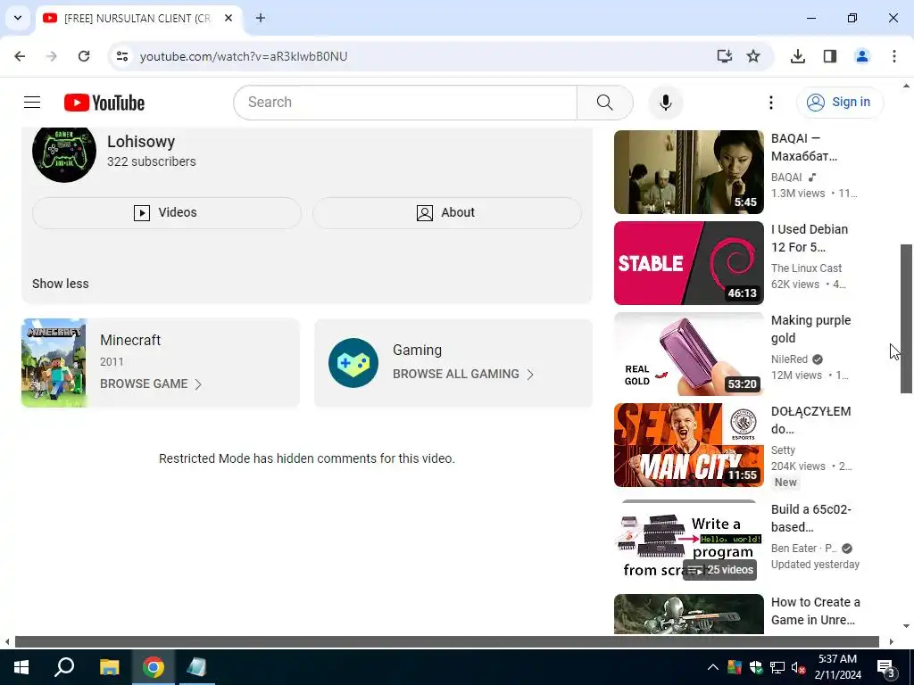
Task: Click the magnifier search button
Action: click(604, 103)
